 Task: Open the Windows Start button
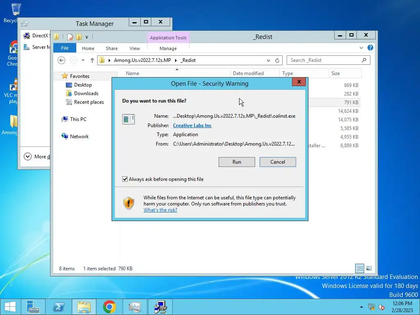click(x=10, y=307)
